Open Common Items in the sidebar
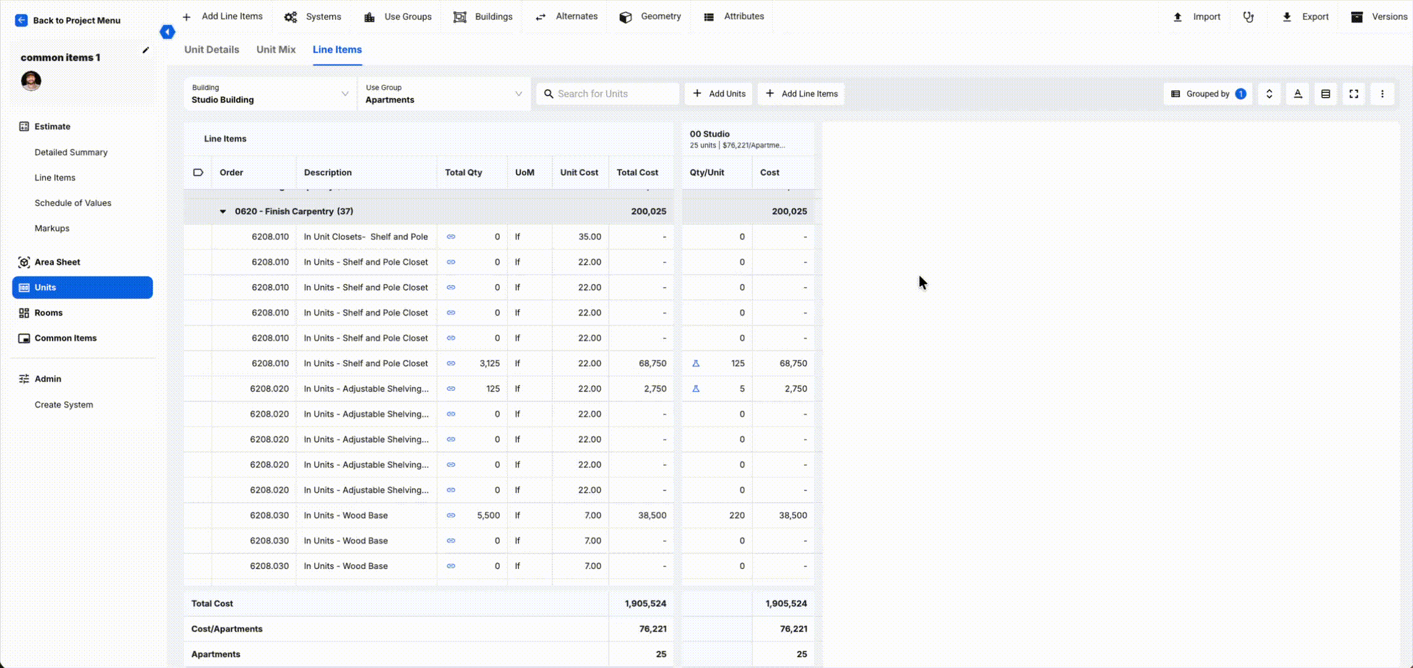 tap(66, 338)
